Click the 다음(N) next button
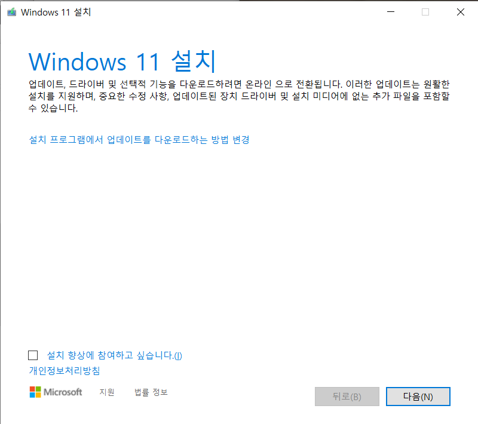The image size is (478, 424). pyautogui.click(x=418, y=397)
